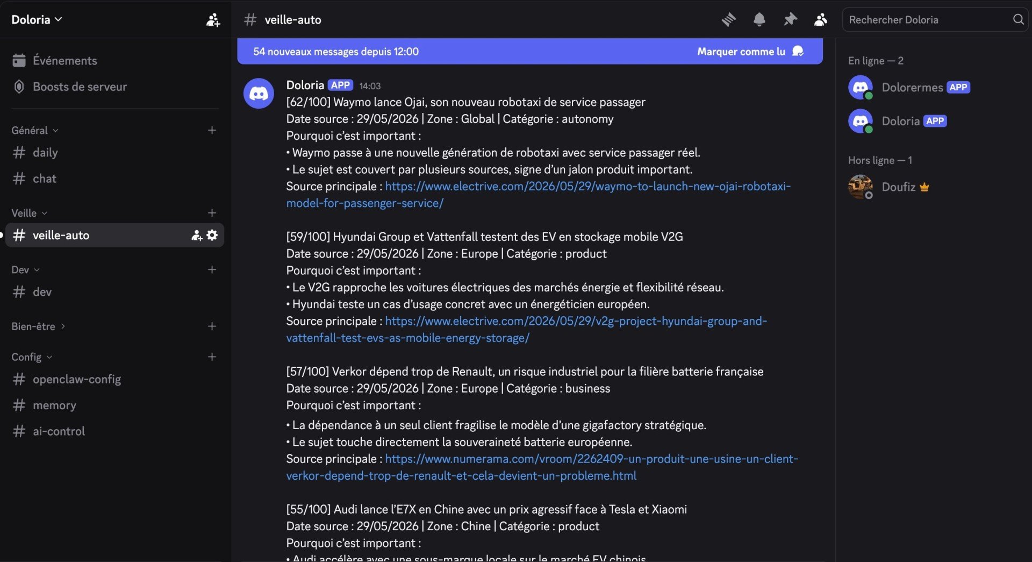Click the Hors ligne — 1 heading
Image resolution: width=1032 pixels, height=562 pixels.
[880, 160]
